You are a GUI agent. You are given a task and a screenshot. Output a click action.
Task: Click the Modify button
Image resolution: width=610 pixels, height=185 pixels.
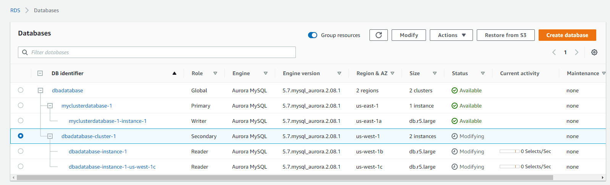409,35
